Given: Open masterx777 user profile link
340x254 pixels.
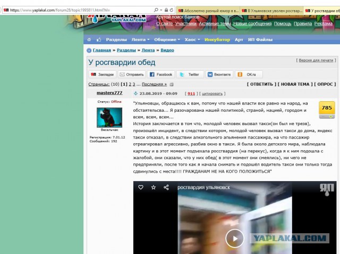Looking at the screenshot, I should tap(109, 93).
